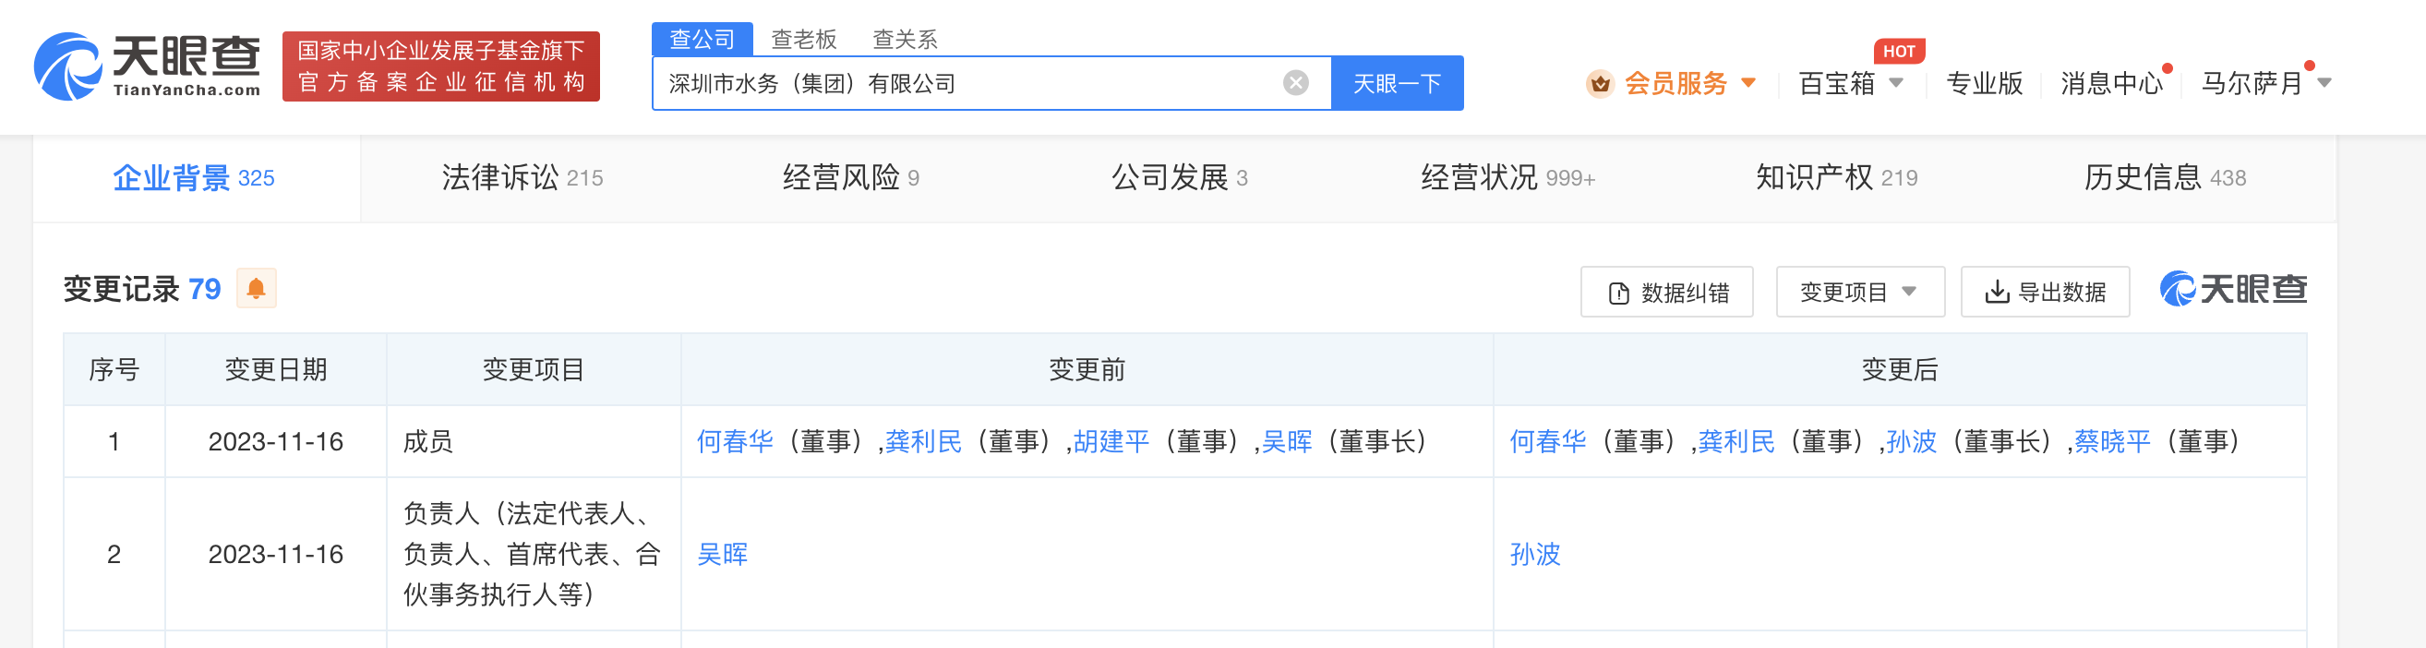Click the 变更项目 column header

click(533, 369)
